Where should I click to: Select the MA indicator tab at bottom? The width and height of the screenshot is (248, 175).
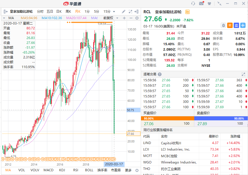pyautogui.click(x=8, y=170)
